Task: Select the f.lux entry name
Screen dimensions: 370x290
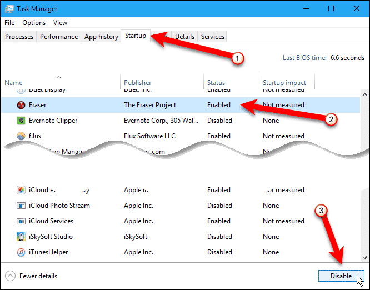Action: tap(35, 136)
